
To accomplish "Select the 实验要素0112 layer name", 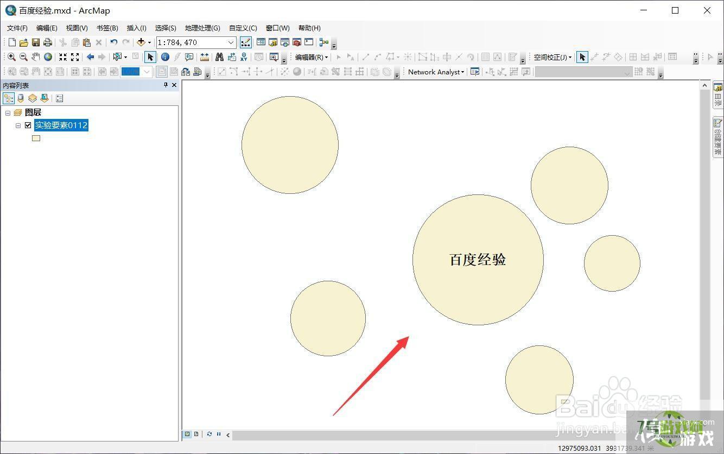I will 61,125.
